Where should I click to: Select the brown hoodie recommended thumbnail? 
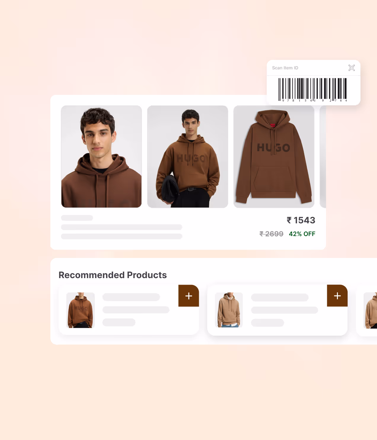[81, 310]
